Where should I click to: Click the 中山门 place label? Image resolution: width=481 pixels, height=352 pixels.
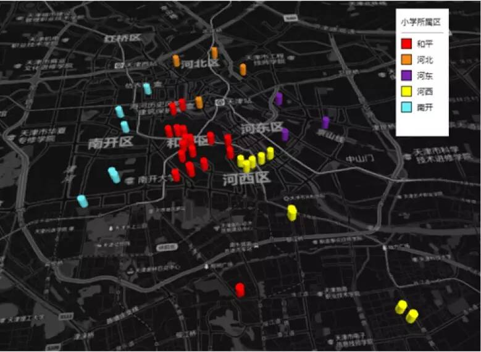pyautogui.click(x=360, y=159)
